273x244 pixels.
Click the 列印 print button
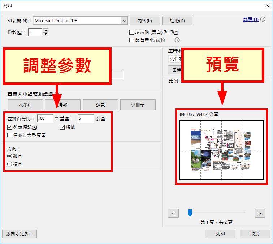pos(220,234)
